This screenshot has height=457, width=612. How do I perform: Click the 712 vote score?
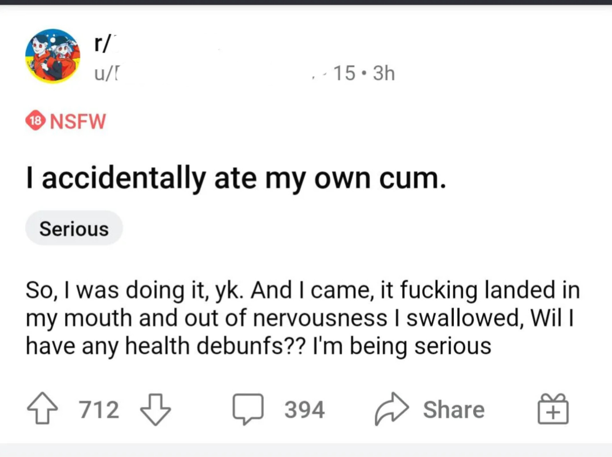coord(99,409)
